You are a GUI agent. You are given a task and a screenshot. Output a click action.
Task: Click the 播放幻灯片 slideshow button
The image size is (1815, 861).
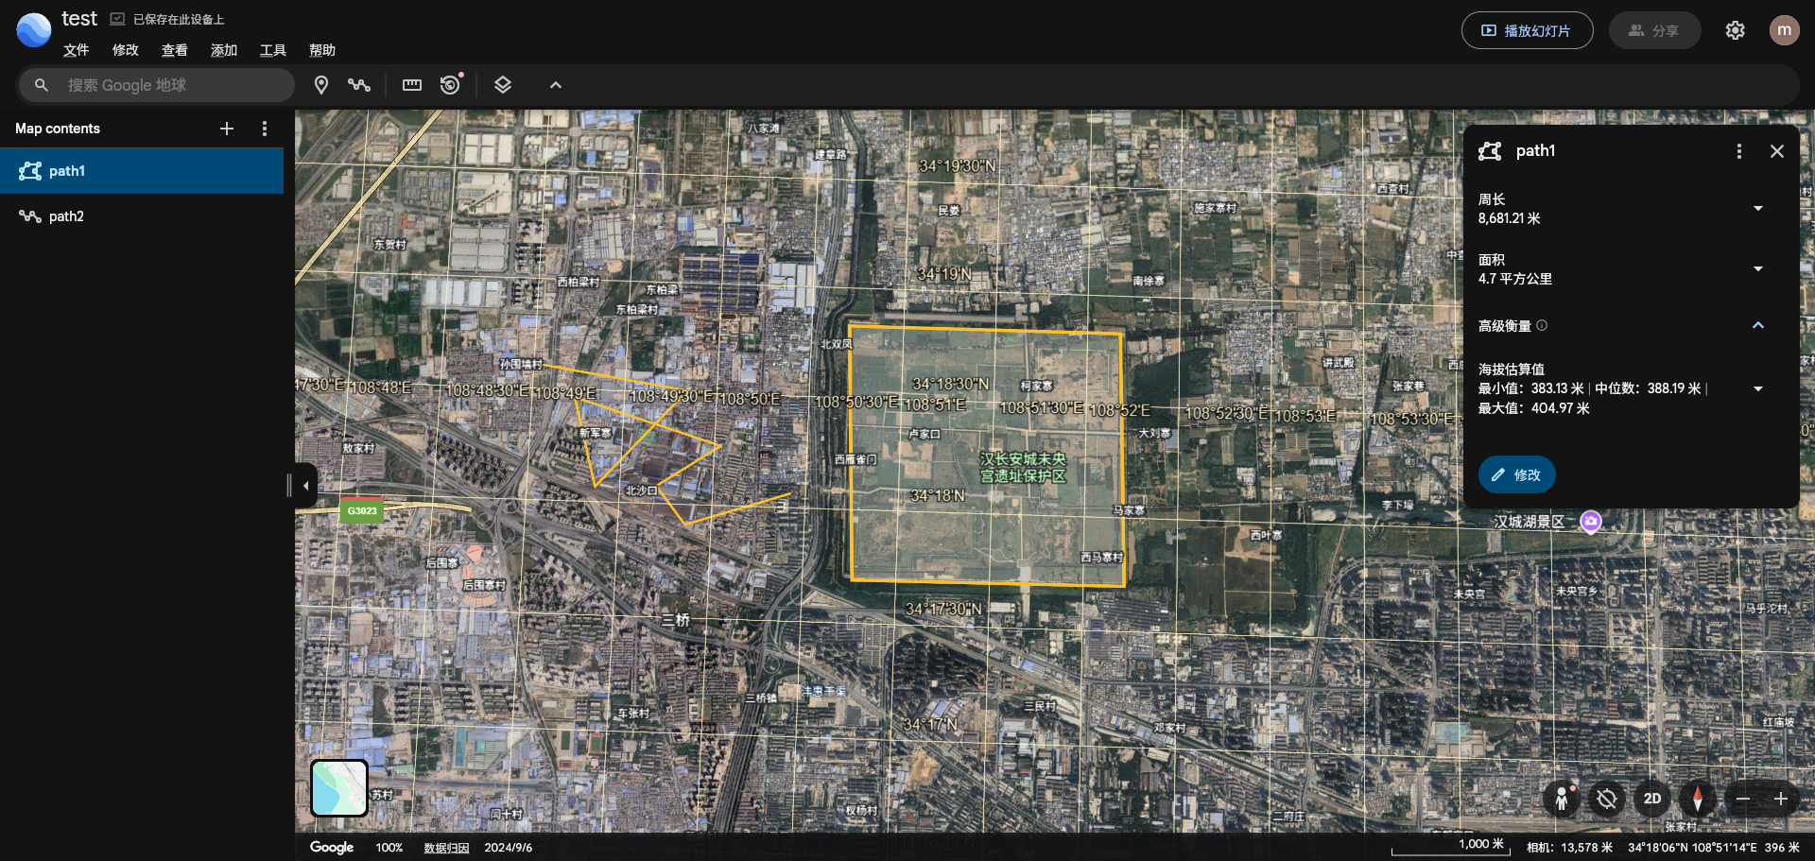point(1527,30)
